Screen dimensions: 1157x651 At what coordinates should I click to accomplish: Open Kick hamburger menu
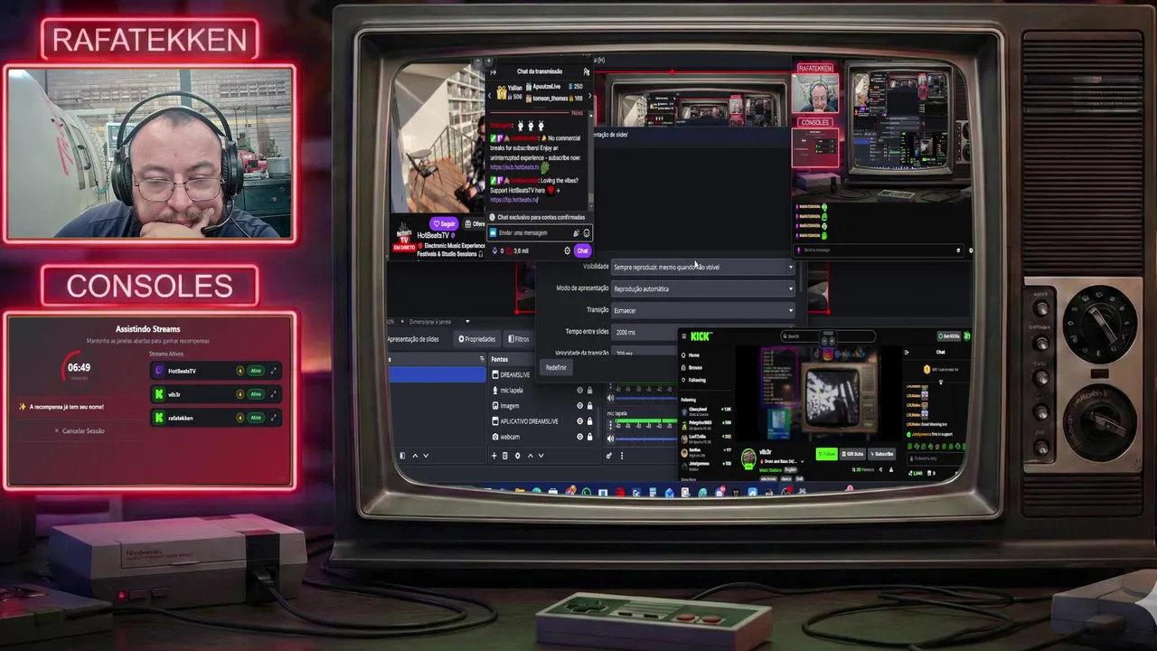(x=684, y=336)
